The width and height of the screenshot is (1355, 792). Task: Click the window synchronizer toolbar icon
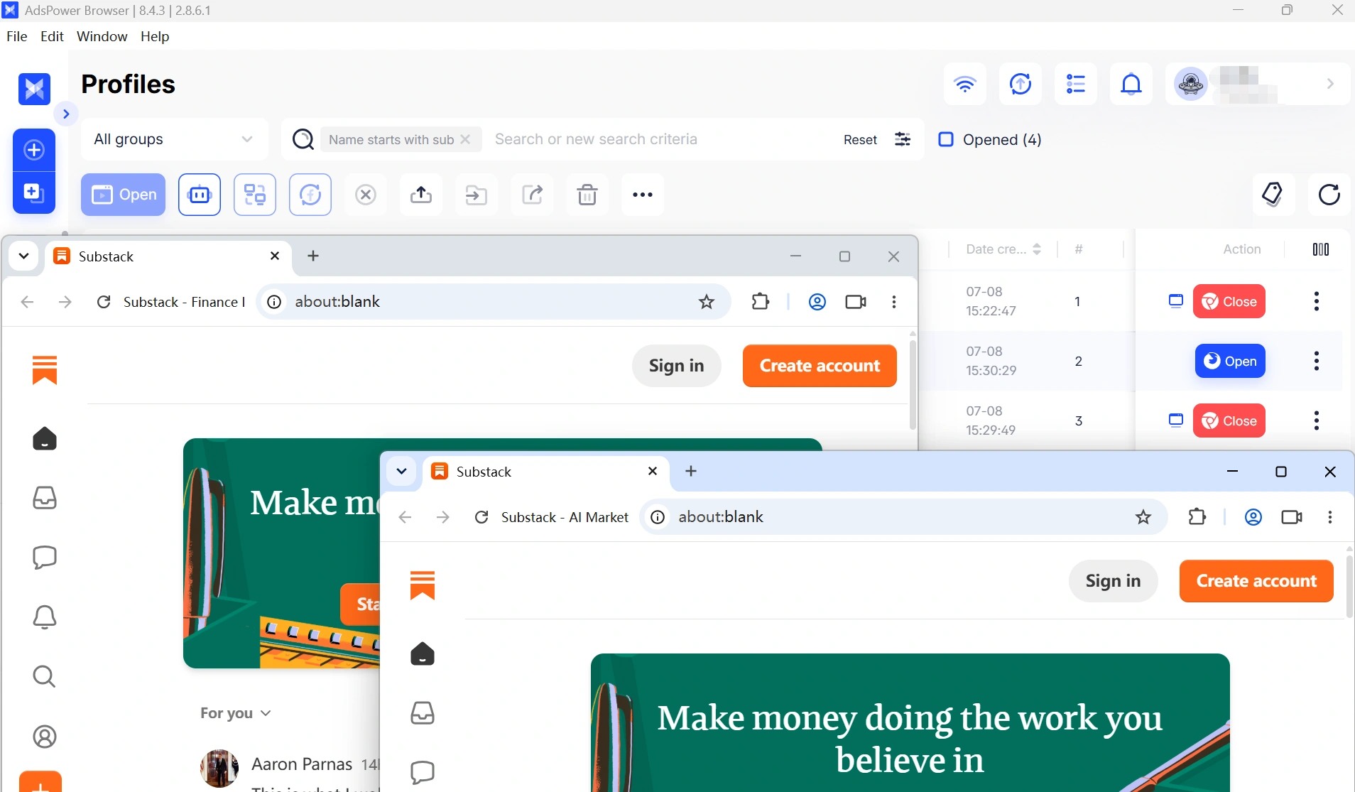[x=255, y=195]
